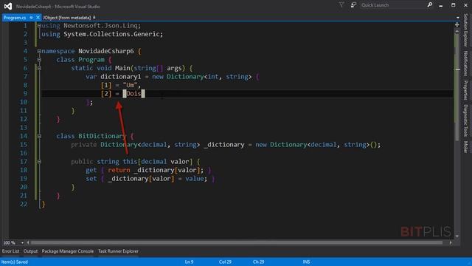Collapse the class BitDictionary block
Image resolution: width=472 pixels, height=266 pixels.
coord(39,136)
